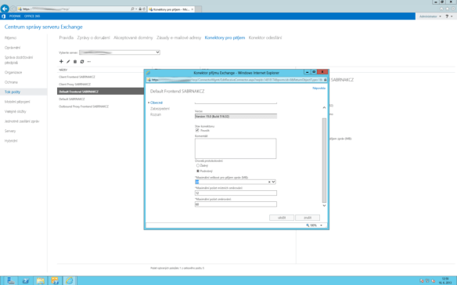The height and width of the screenshot is (285, 457).
Task: Open the browser home icon
Action: 441,9
